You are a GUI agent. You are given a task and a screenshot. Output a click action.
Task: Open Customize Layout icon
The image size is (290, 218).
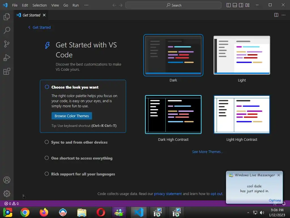pyautogui.click(x=247, y=5)
